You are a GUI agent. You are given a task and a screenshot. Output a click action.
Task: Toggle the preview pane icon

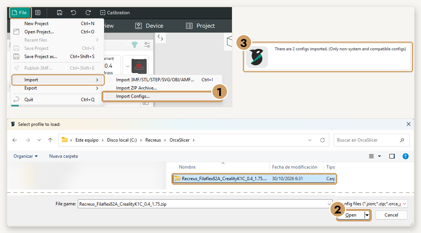pyautogui.click(x=392, y=156)
